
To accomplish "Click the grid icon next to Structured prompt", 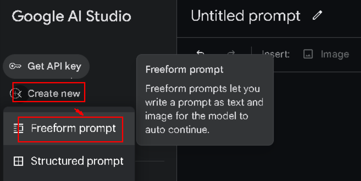I will click(x=19, y=161).
